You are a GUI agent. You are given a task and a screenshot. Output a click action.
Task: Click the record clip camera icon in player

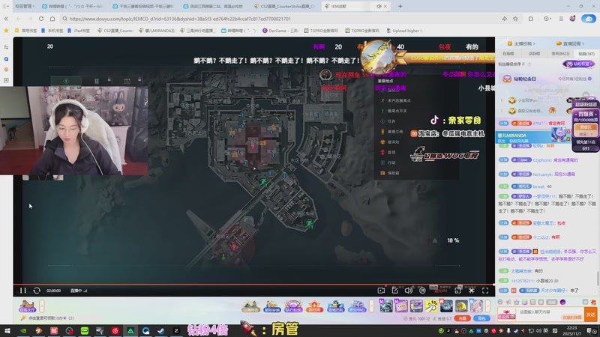[381, 291]
